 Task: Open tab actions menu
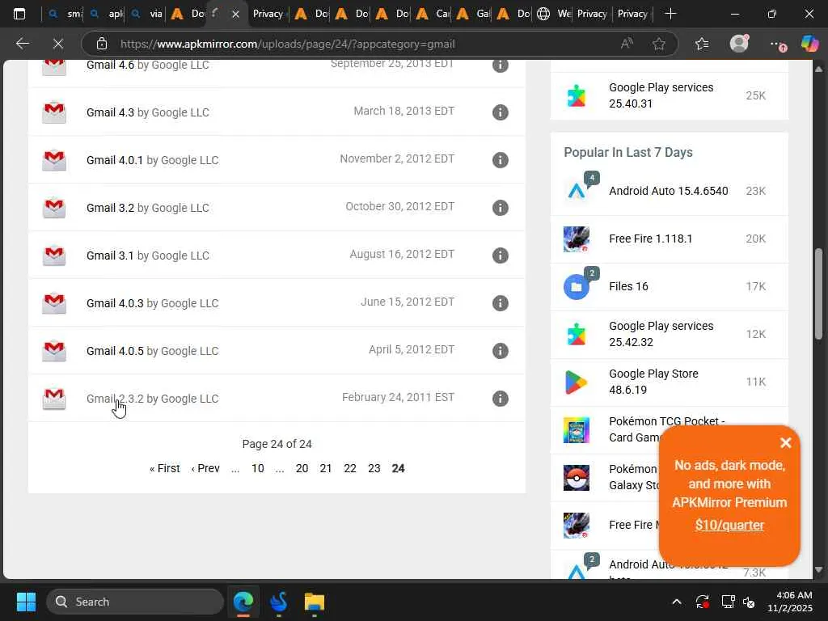coord(19,14)
